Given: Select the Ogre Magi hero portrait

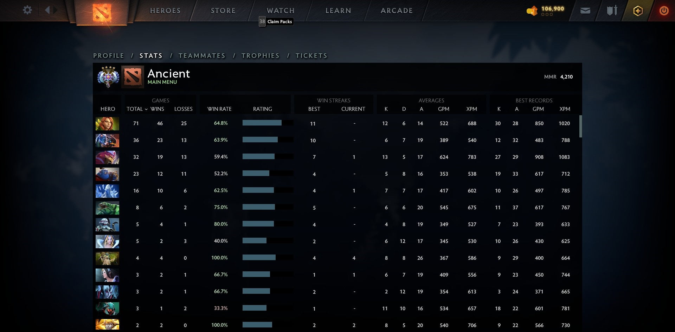Looking at the screenshot, I should [x=107, y=174].
